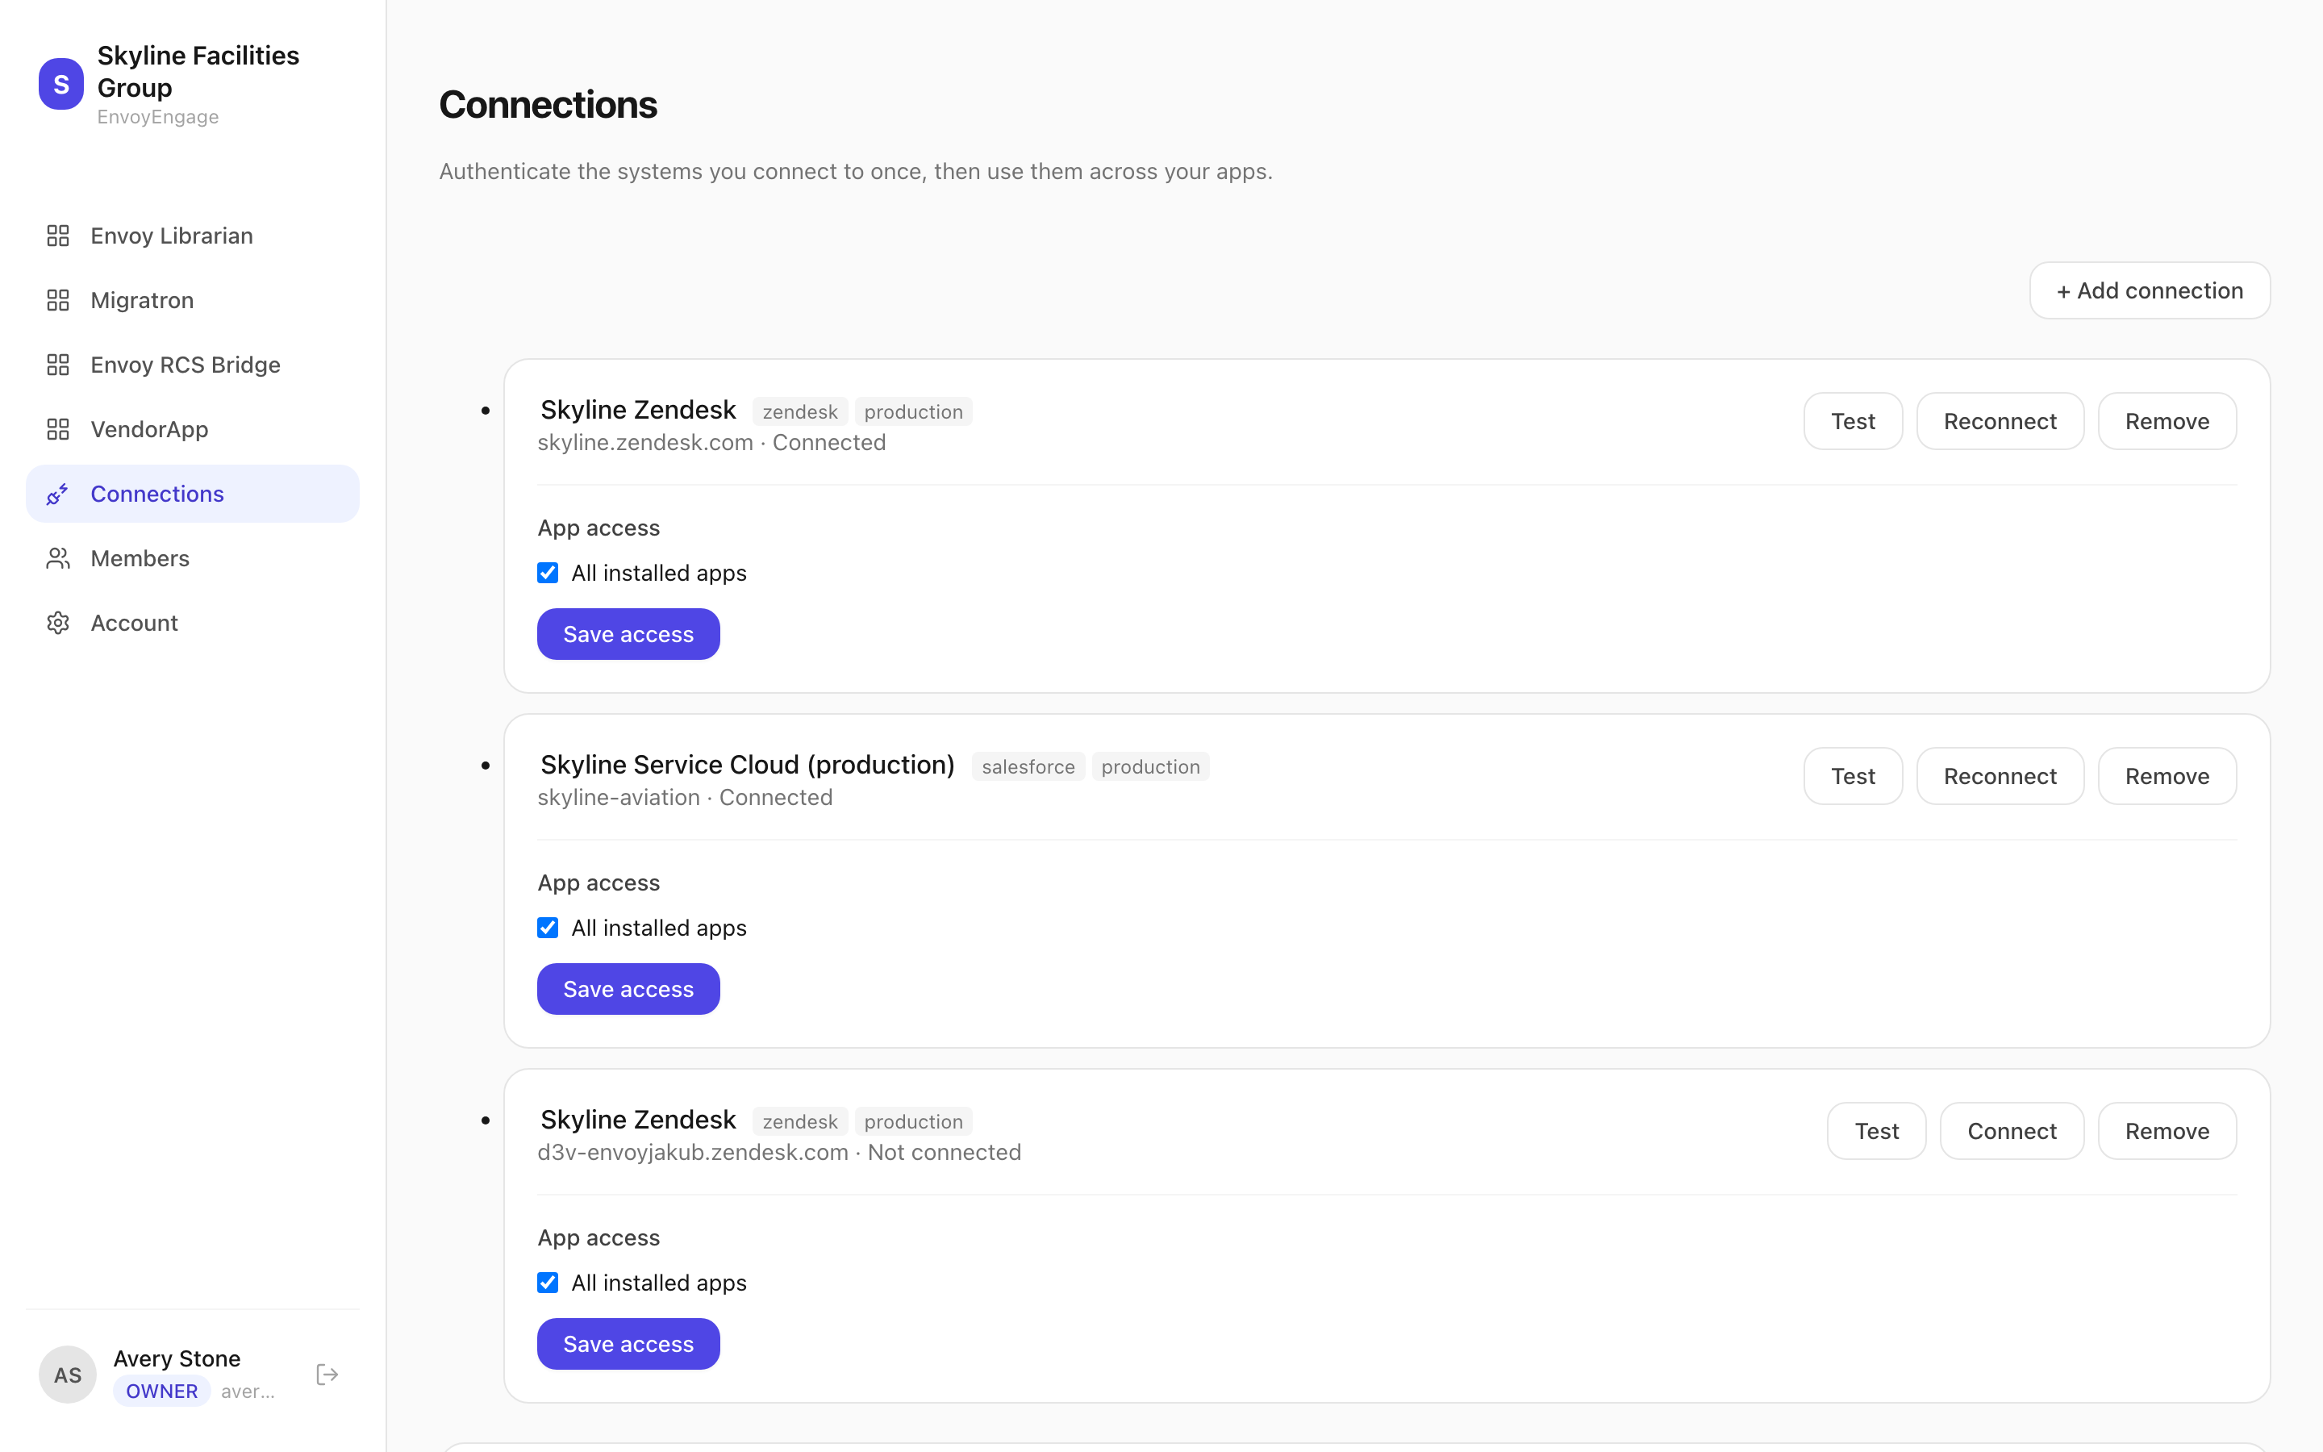This screenshot has height=1452, width=2323.
Task: Save access for Skyline Service Cloud
Action: coord(628,989)
